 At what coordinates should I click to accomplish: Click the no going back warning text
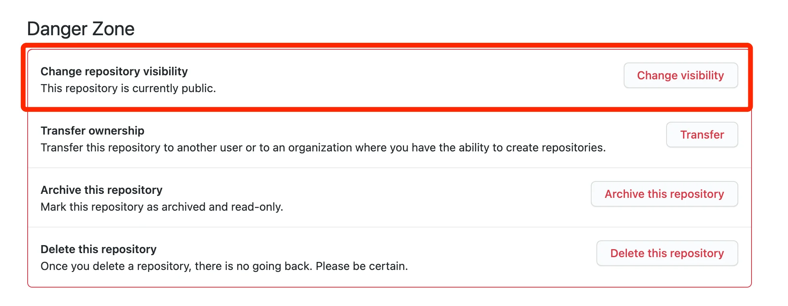click(x=224, y=266)
